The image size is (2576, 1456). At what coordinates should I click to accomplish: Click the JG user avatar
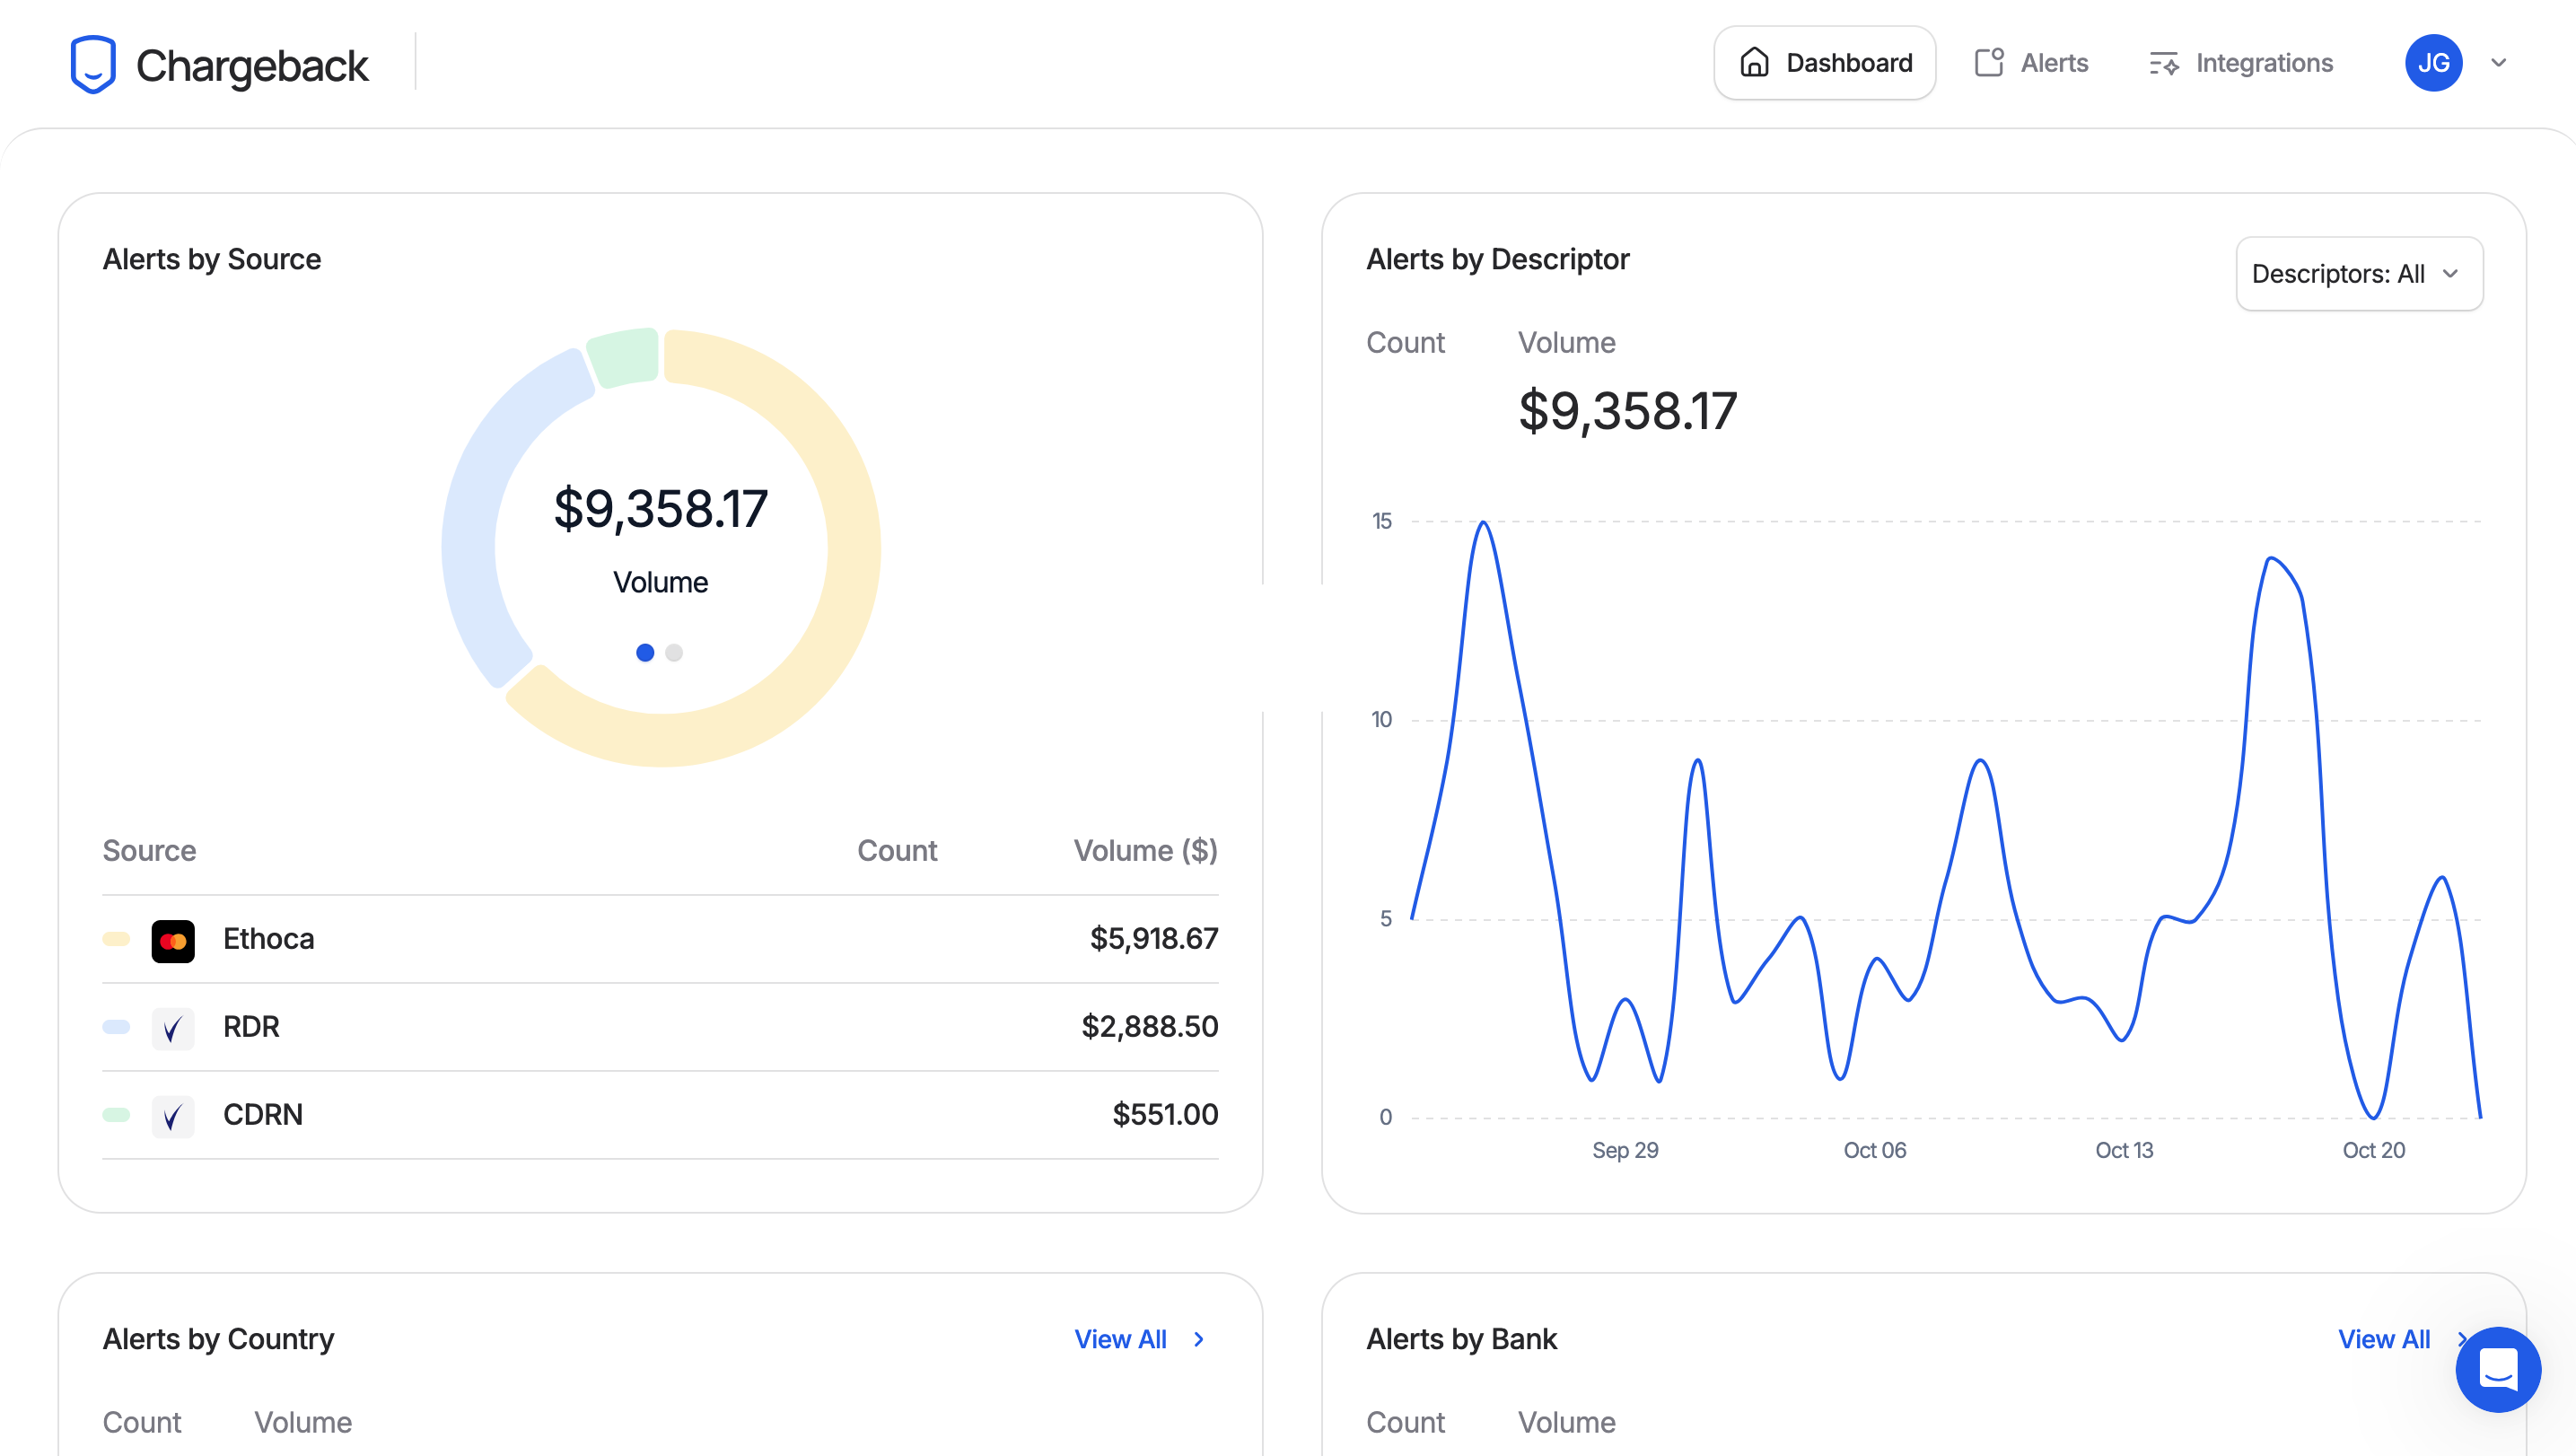pyautogui.click(x=2433, y=63)
